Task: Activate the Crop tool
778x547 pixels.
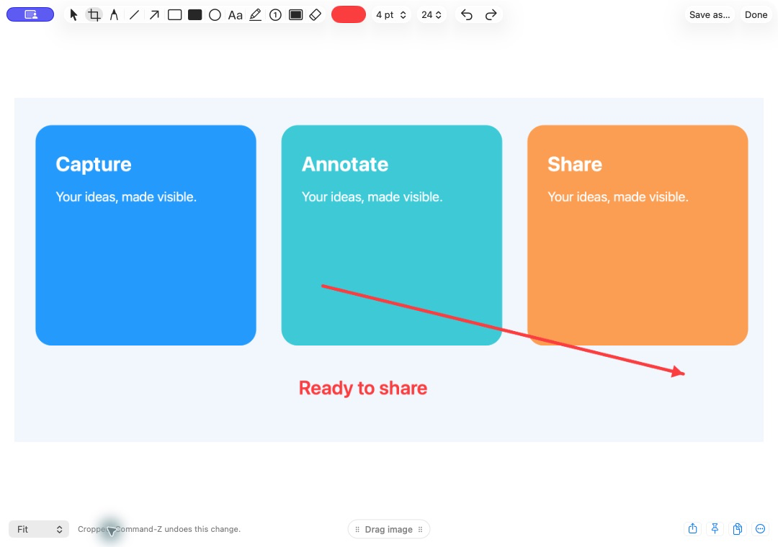Action: (94, 15)
